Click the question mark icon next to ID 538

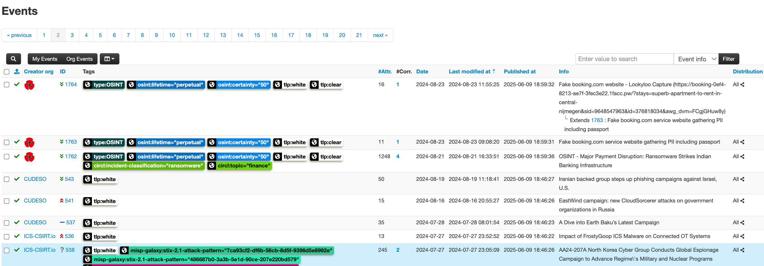coord(62,250)
